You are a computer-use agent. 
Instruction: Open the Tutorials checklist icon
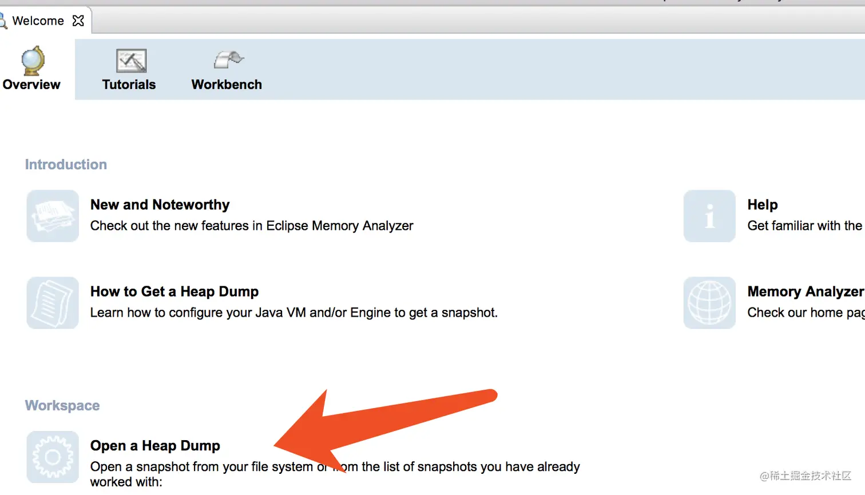pos(131,61)
